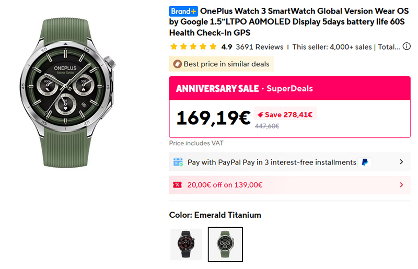Click the Save 278,41€ badge

tap(285, 114)
